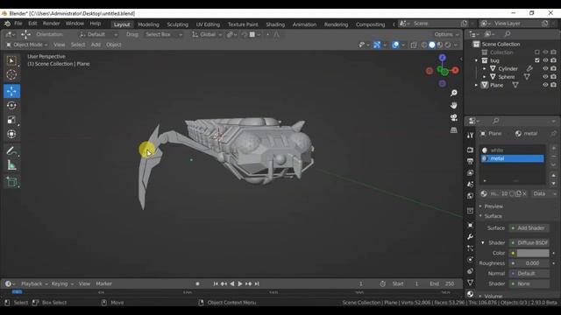Collapse the bug collection tree

476,60
